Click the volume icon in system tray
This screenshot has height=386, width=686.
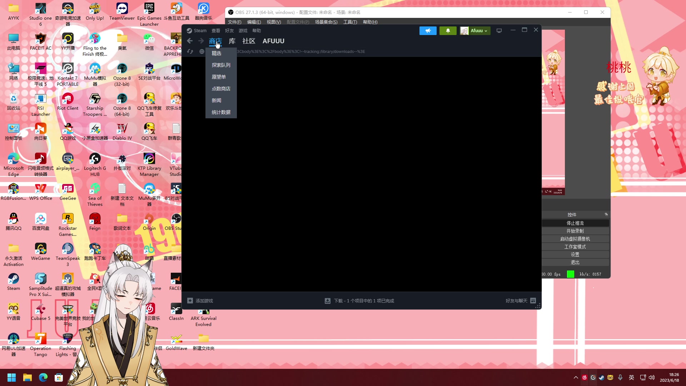click(x=652, y=377)
